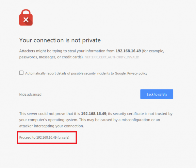This screenshot has width=196, height=168.
Task: Open the Privacy policy link
Action: 137,73
